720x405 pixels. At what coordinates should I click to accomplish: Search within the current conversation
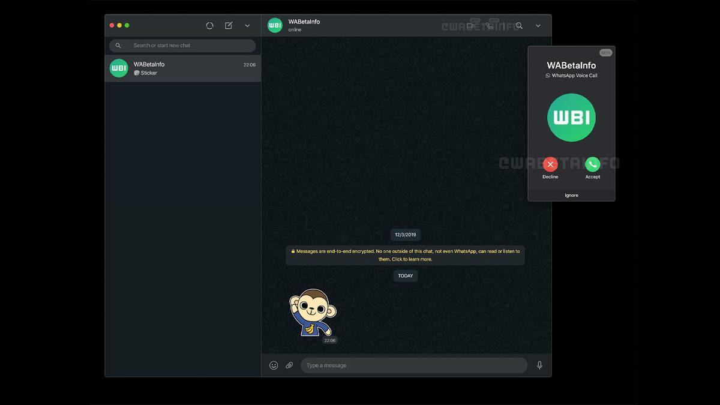518,25
